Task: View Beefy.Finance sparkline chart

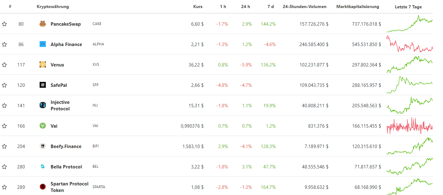Action: pos(410,146)
